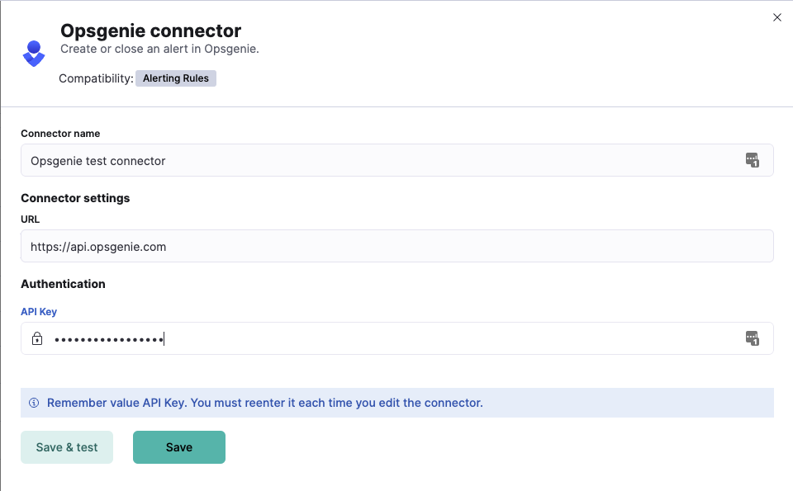The image size is (793, 491).
Task: Open 1Password autofill in API Key field
Action: (x=753, y=338)
